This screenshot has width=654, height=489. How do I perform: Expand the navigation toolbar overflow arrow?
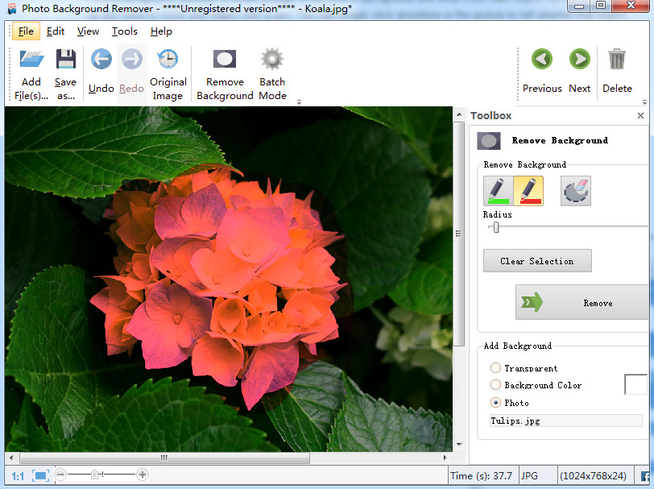(x=644, y=102)
